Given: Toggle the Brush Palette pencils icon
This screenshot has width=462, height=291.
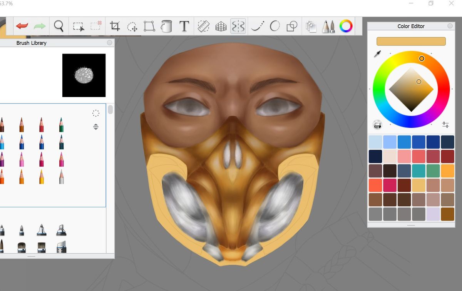Looking at the screenshot, I should point(328,26).
